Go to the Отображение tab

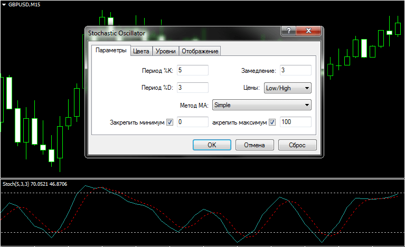(x=200, y=51)
